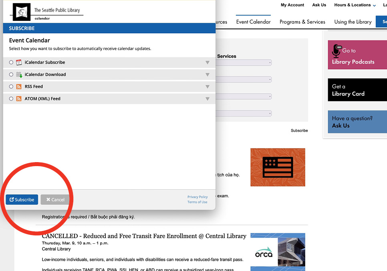Select the ATOM (XML) Feed radio button
Screen dimensions: 387x271
point(11,98)
